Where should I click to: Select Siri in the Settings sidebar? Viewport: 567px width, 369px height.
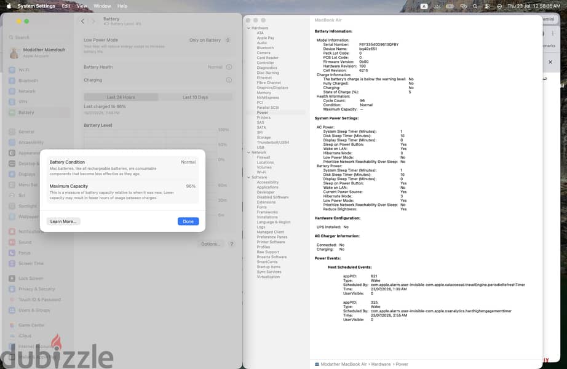pyautogui.click(x=23, y=196)
